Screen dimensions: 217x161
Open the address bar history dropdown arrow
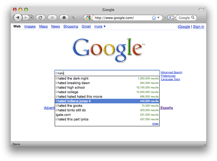(159, 18)
